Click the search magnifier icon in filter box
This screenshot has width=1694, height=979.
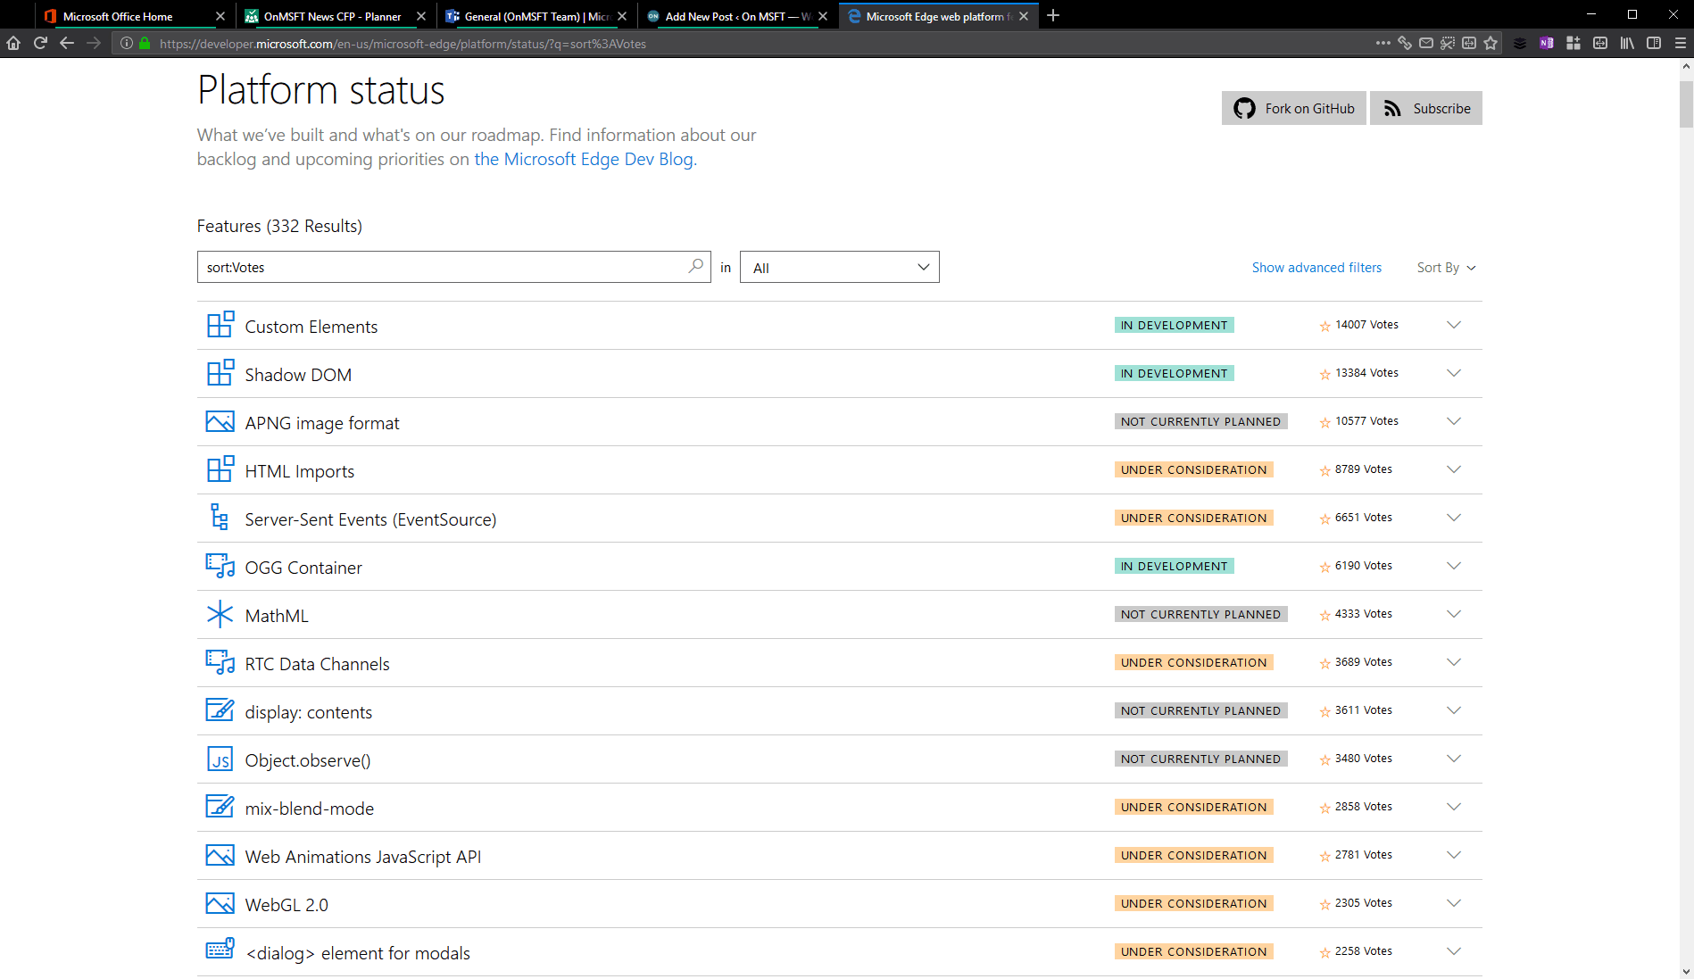(x=696, y=266)
